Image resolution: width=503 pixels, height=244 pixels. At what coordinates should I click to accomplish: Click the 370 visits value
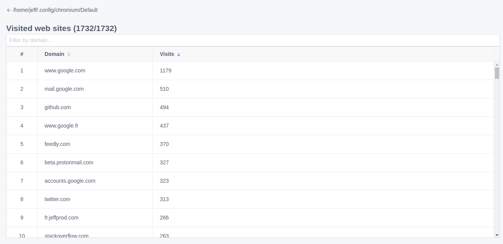click(x=164, y=144)
